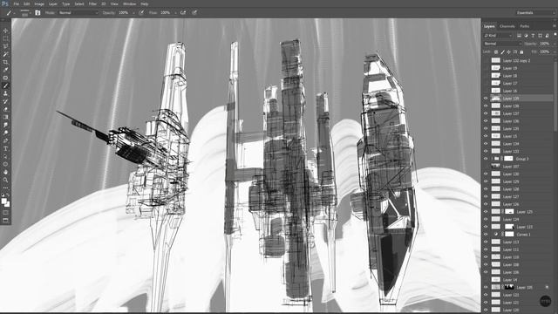The height and width of the screenshot is (314, 558).
Task: Select the Eyedropper tool
Action: coord(5,70)
